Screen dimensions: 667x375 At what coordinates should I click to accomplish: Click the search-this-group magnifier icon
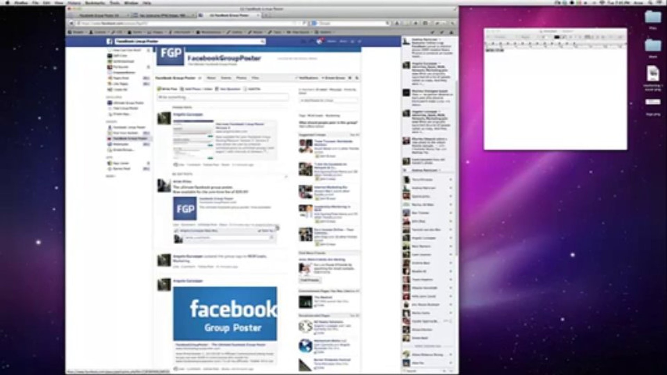pyautogui.click(x=357, y=78)
